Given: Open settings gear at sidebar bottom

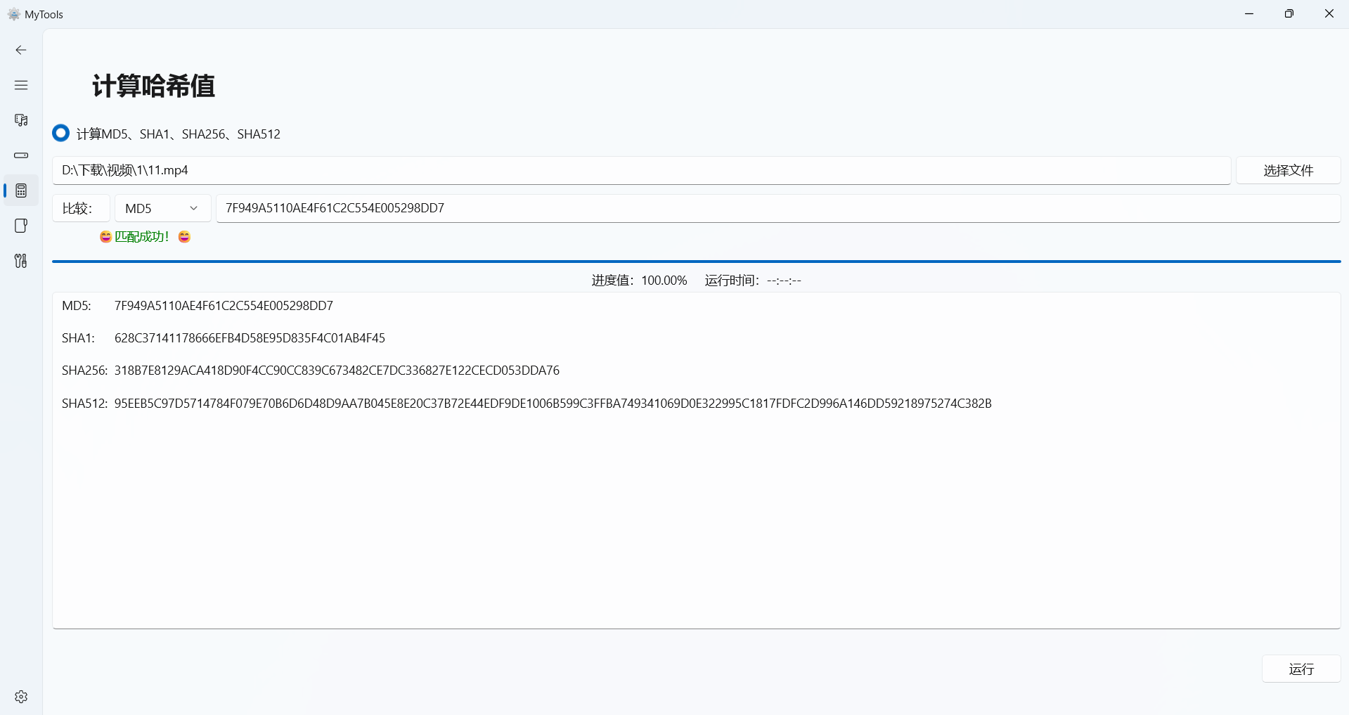Looking at the screenshot, I should click(x=21, y=697).
